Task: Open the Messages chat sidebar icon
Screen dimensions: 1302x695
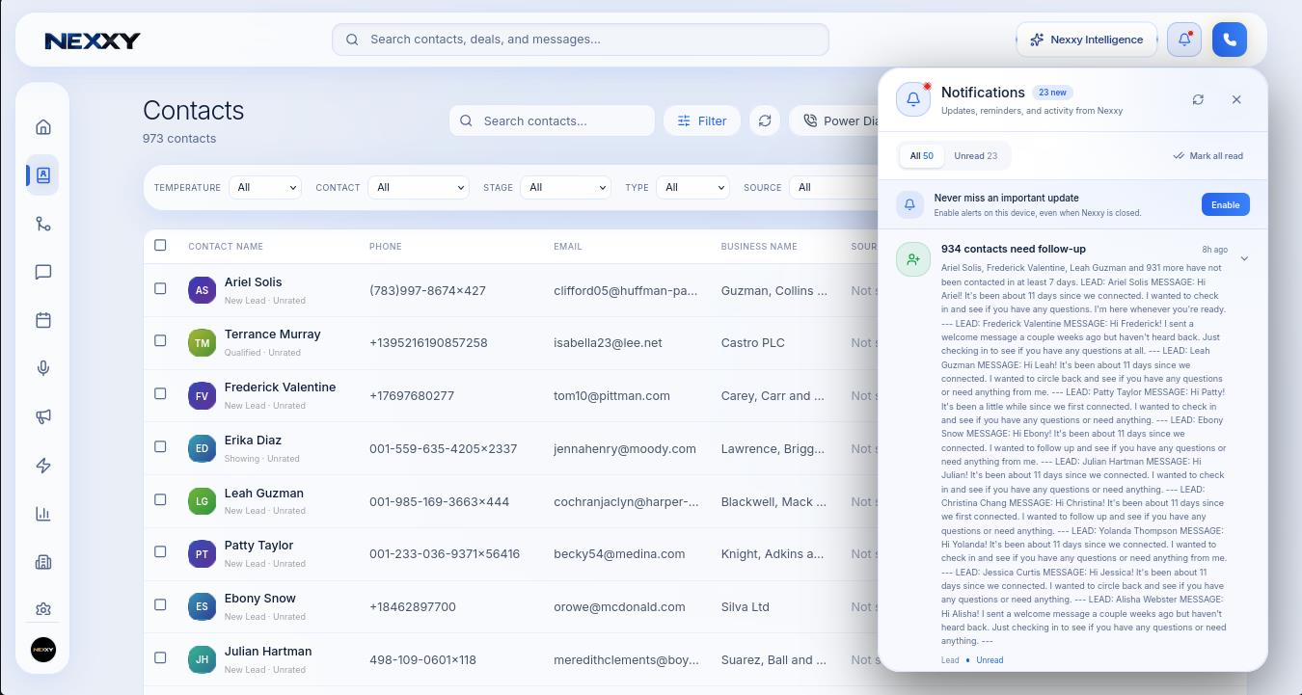Action: pyautogui.click(x=42, y=272)
